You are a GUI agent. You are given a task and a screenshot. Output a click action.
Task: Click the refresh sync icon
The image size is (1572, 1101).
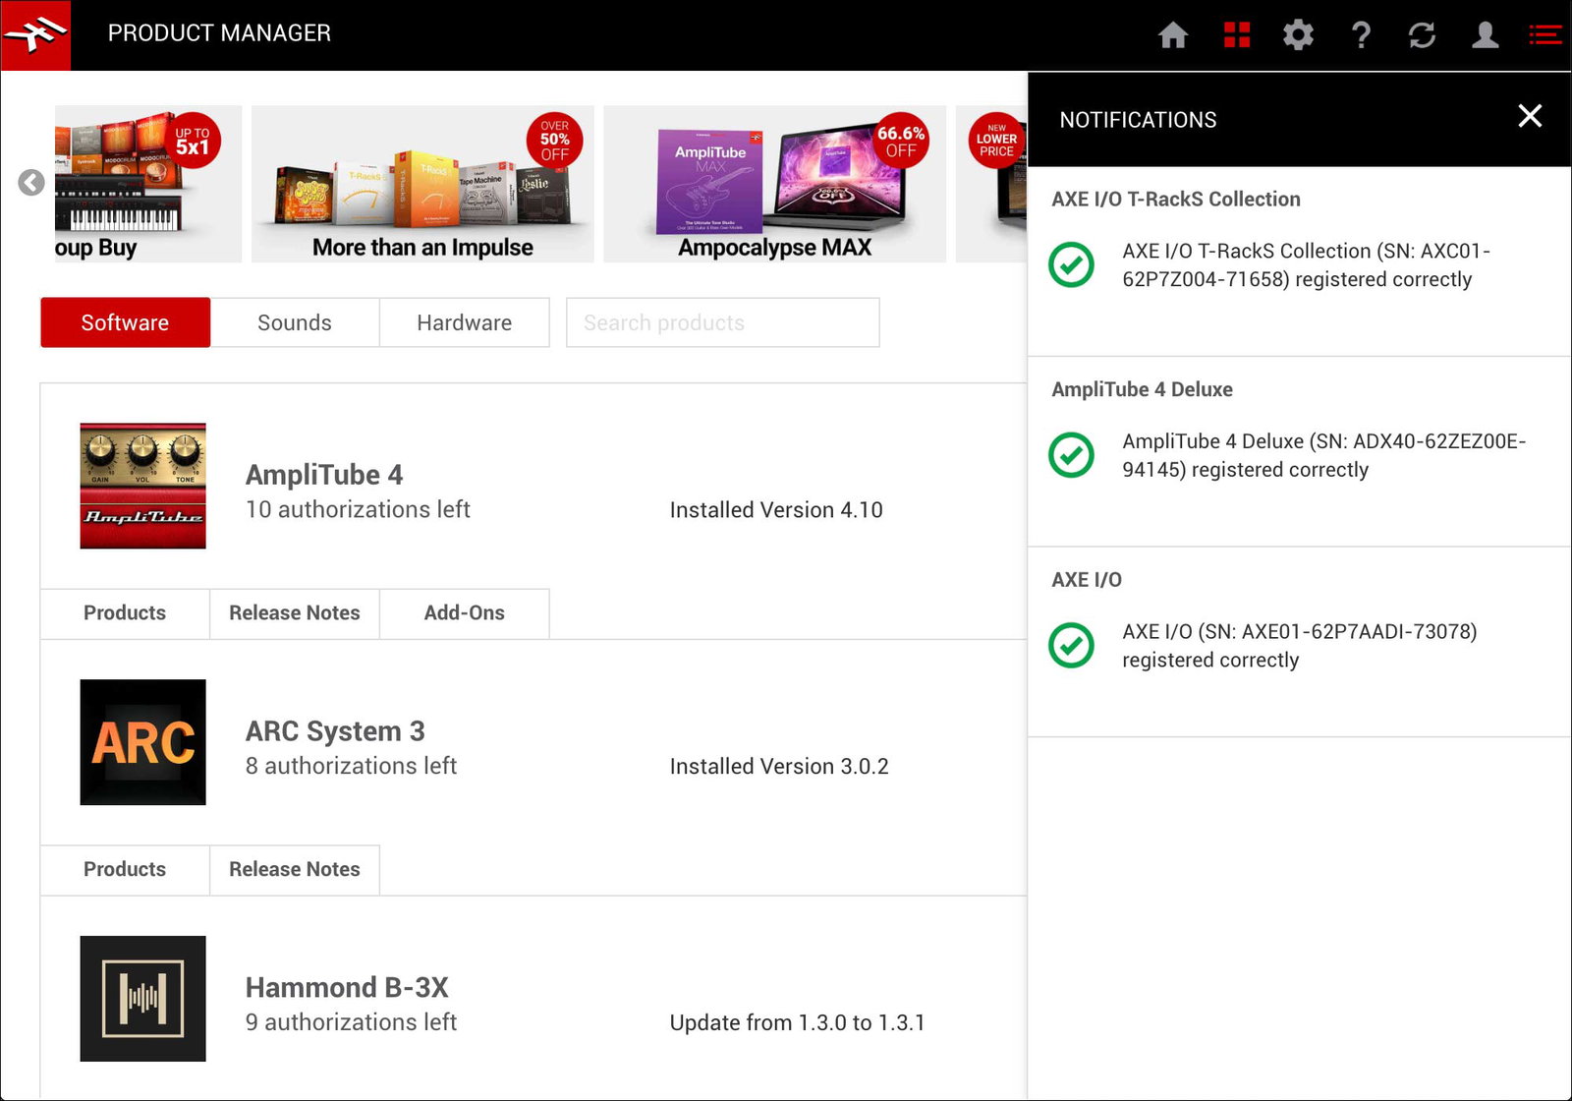point(1422,35)
